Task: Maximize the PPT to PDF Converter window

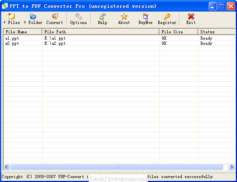Action: click(x=222, y=6)
